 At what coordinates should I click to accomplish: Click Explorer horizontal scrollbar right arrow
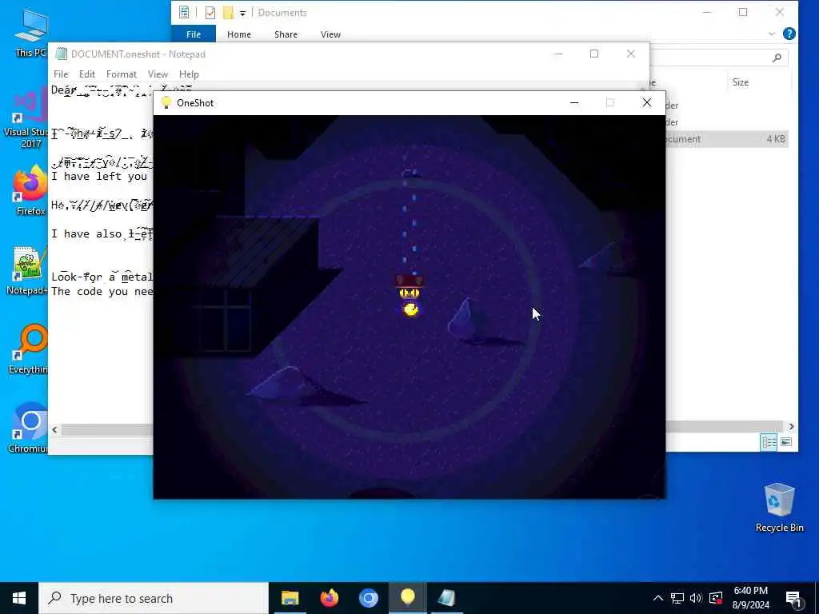(791, 427)
